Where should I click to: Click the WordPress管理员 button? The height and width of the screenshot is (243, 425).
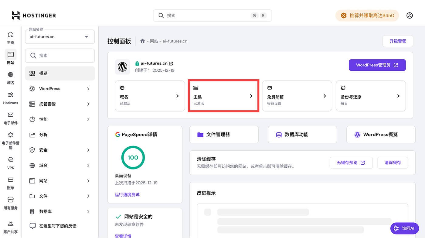tap(377, 65)
